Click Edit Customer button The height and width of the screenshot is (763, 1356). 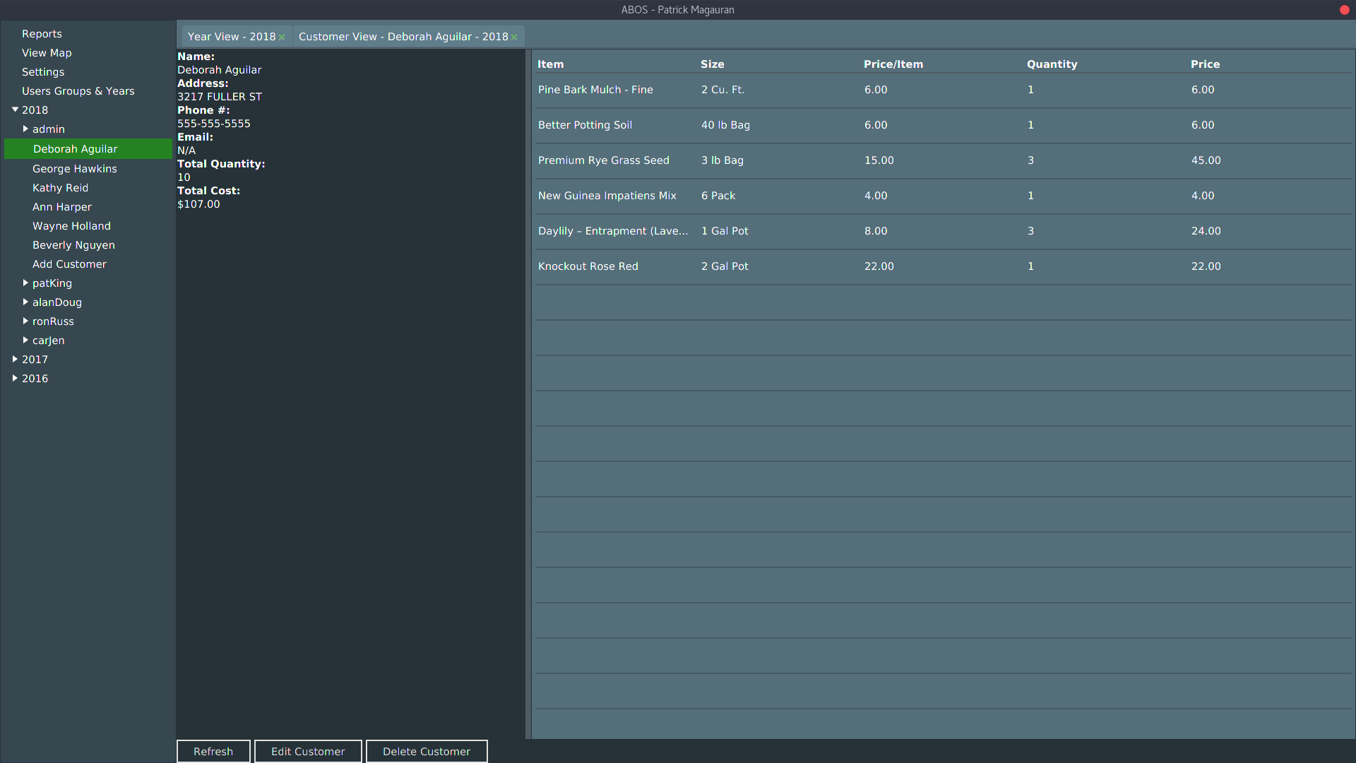click(308, 751)
